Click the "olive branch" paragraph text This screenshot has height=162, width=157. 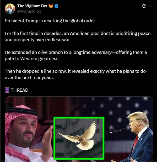[x=76, y=55]
